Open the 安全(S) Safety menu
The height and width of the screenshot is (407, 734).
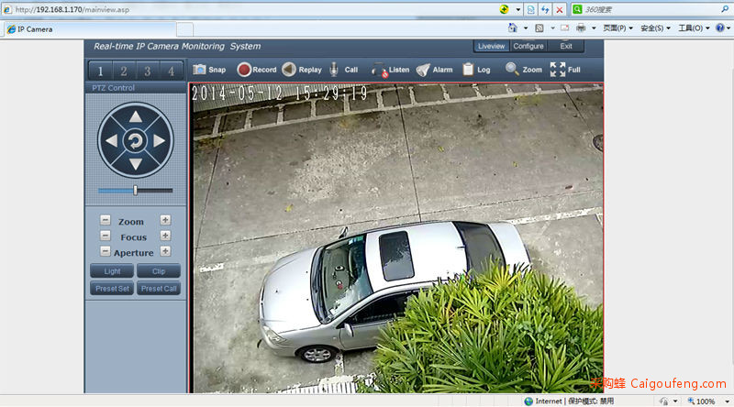point(655,28)
